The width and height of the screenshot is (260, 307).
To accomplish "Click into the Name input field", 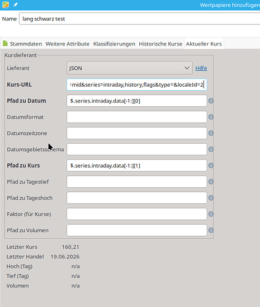I will pyautogui.click(x=139, y=18).
